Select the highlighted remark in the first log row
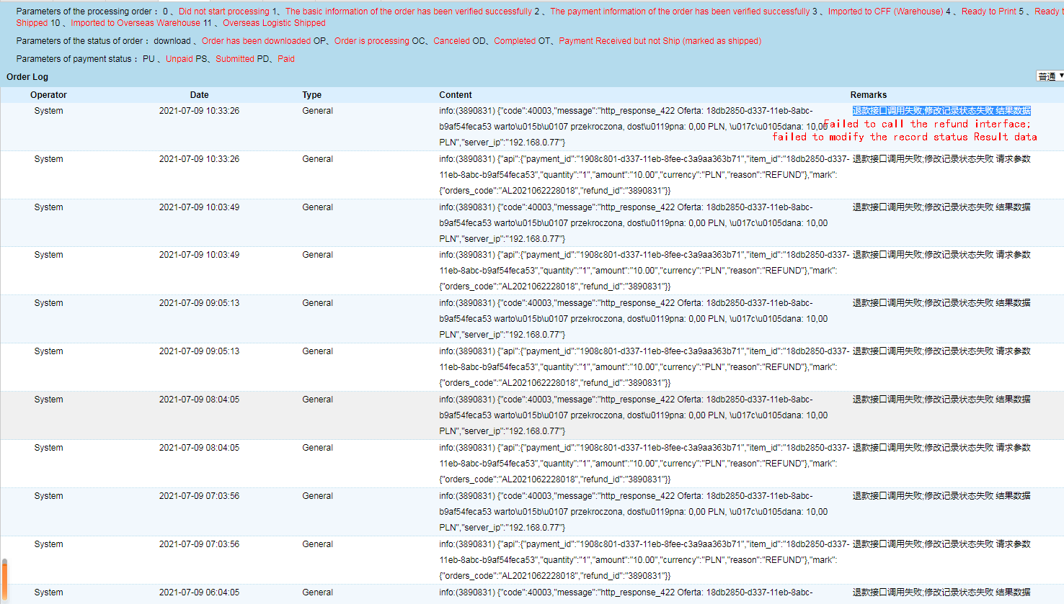 click(940, 110)
